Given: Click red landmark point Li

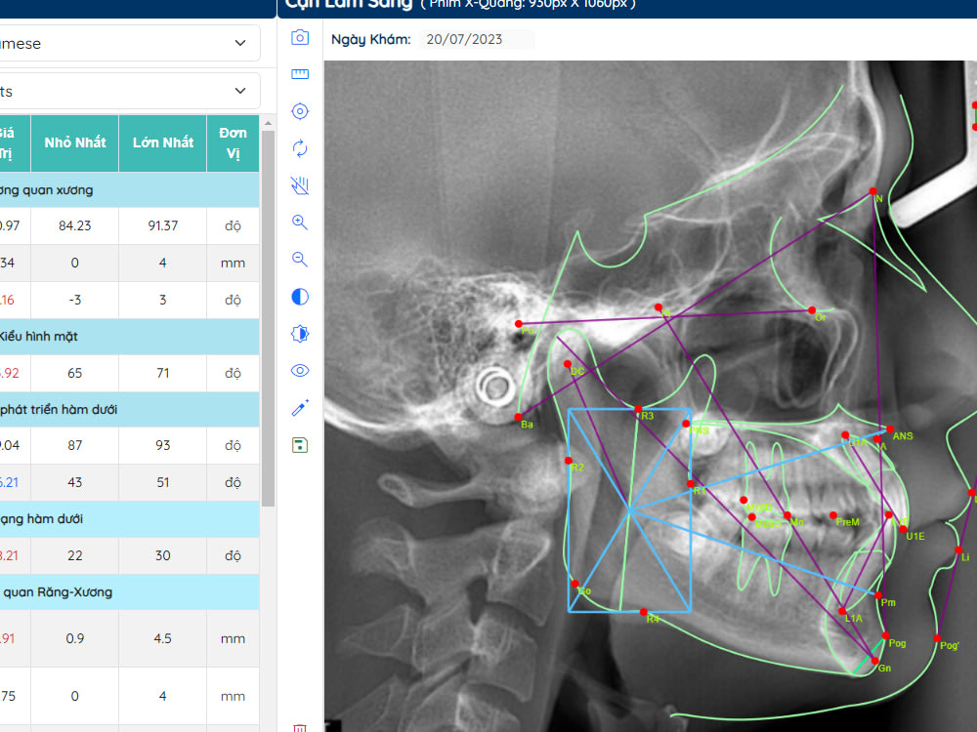Looking at the screenshot, I should tap(958, 550).
